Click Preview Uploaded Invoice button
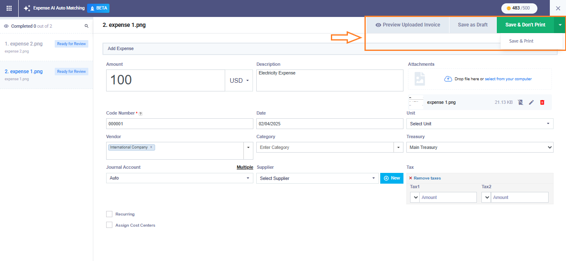The height and width of the screenshot is (261, 566). point(408,25)
